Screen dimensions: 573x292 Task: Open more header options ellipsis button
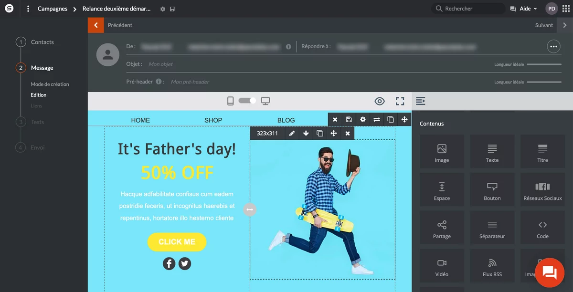(553, 47)
